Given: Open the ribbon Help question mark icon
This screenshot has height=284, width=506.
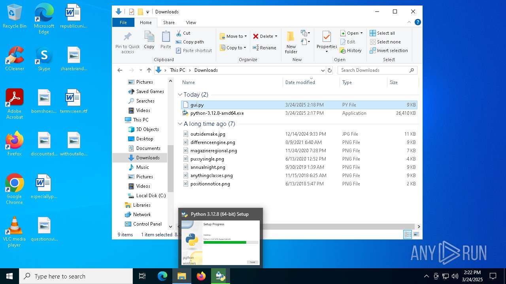Looking at the screenshot, I should pyautogui.click(x=417, y=22).
